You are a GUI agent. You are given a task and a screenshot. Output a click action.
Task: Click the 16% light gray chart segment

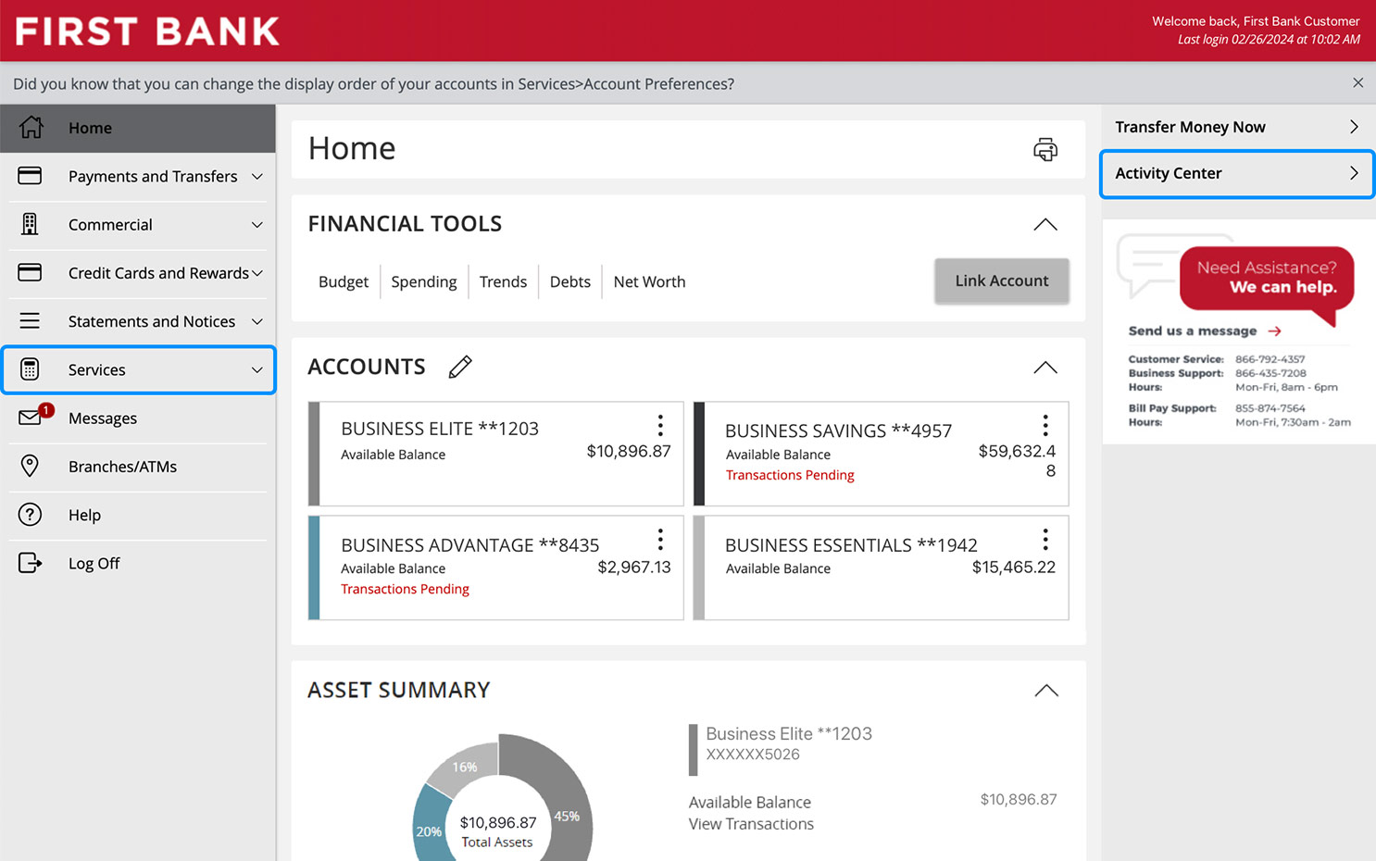point(466,766)
